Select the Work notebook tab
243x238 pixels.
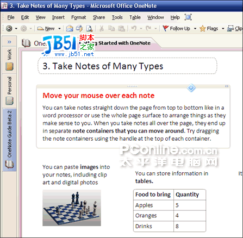[9, 60]
